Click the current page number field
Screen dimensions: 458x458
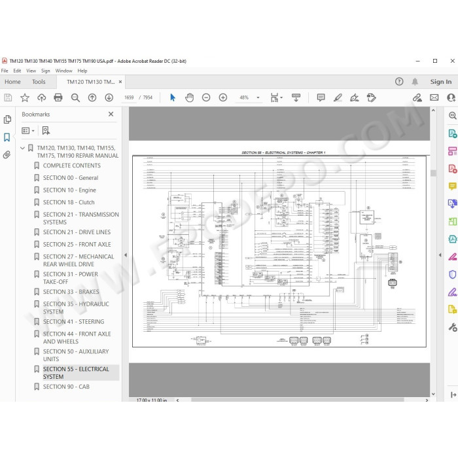tap(129, 97)
